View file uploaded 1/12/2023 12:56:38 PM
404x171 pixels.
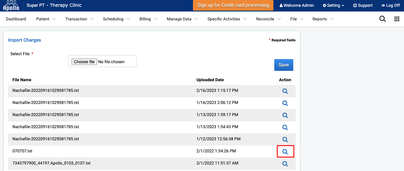285,139
